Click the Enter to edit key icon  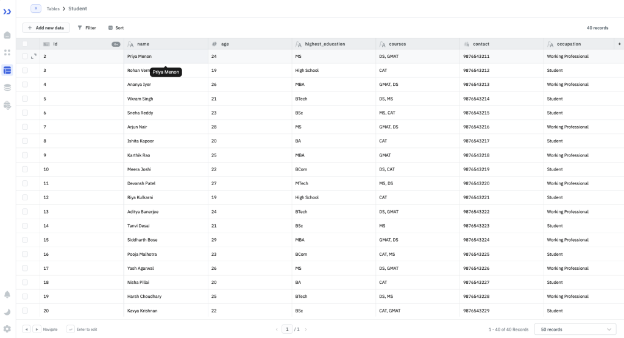pos(71,329)
